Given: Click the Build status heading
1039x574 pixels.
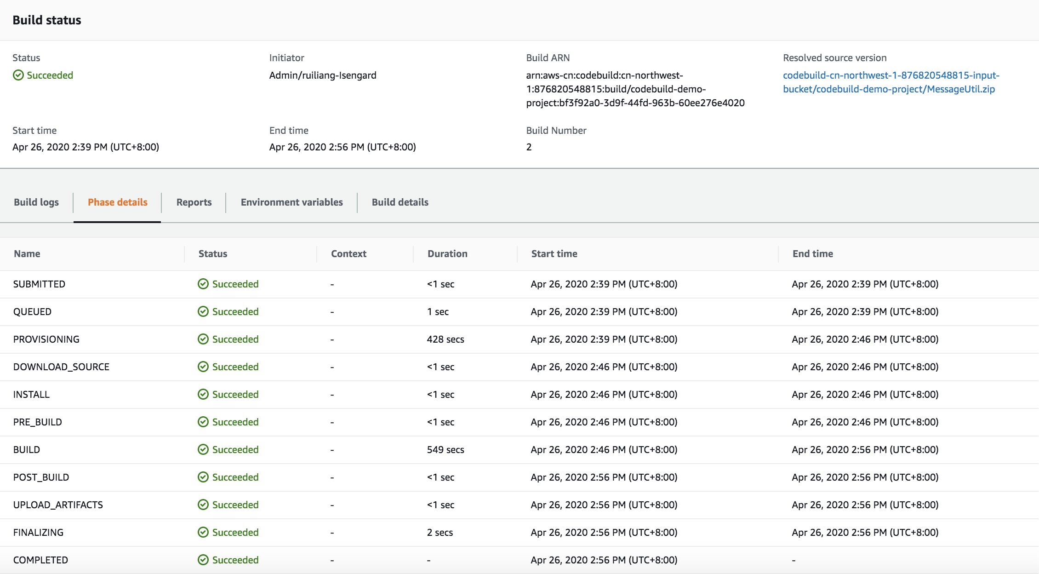Looking at the screenshot, I should (x=47, y=20).
